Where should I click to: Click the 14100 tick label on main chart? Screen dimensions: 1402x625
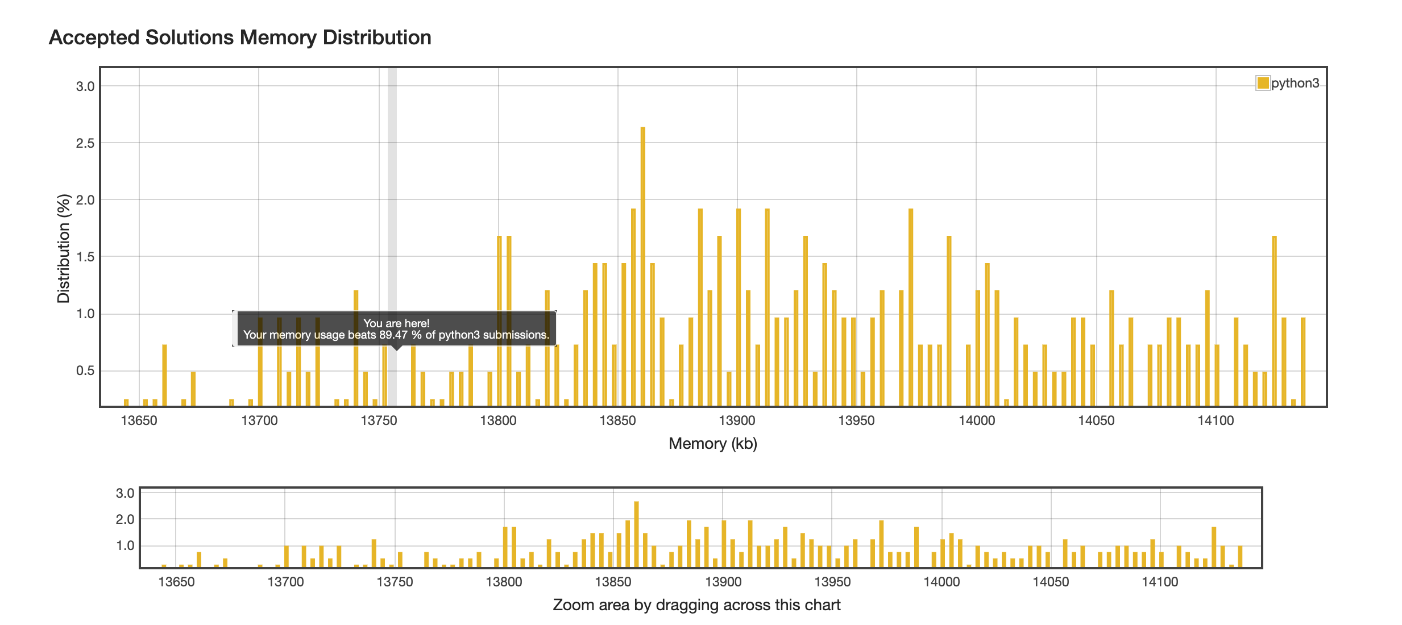[1216, 420]
